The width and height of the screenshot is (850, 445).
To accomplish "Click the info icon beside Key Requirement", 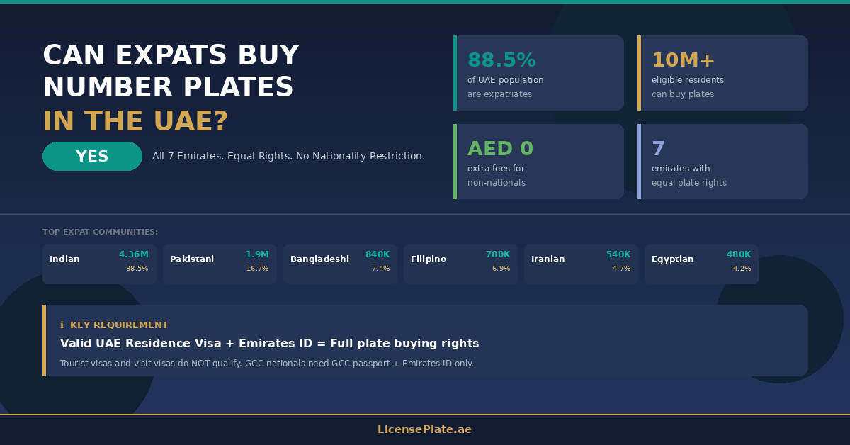I will [x=62, y=325].
